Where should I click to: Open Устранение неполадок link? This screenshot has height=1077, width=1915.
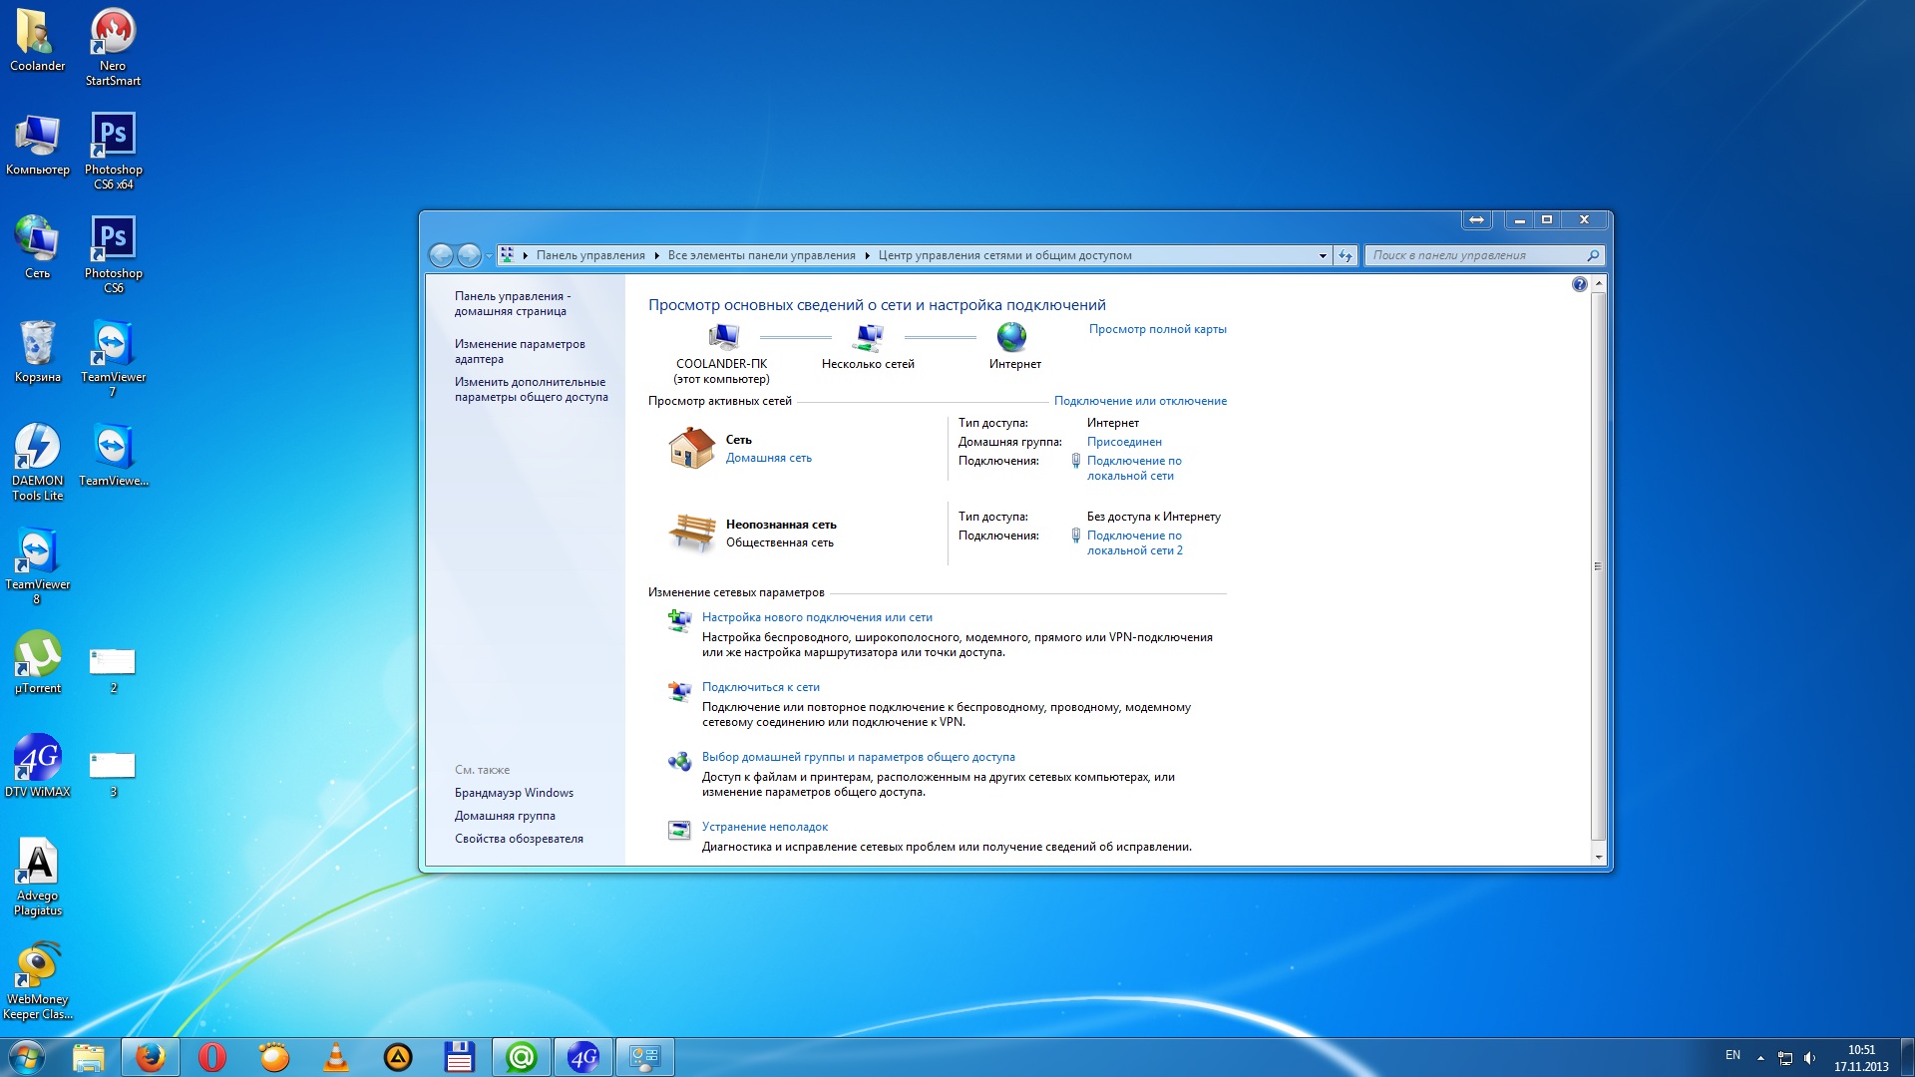(x=764, y=827)
